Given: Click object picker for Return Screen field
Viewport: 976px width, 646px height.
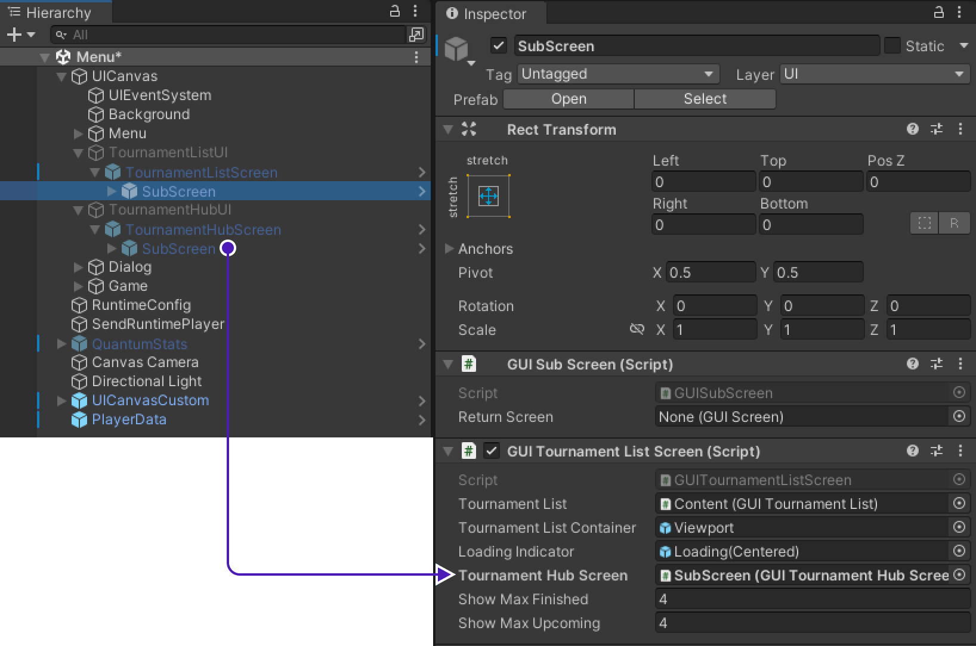Looking at the screenshot, I should (x=959, y=417).
